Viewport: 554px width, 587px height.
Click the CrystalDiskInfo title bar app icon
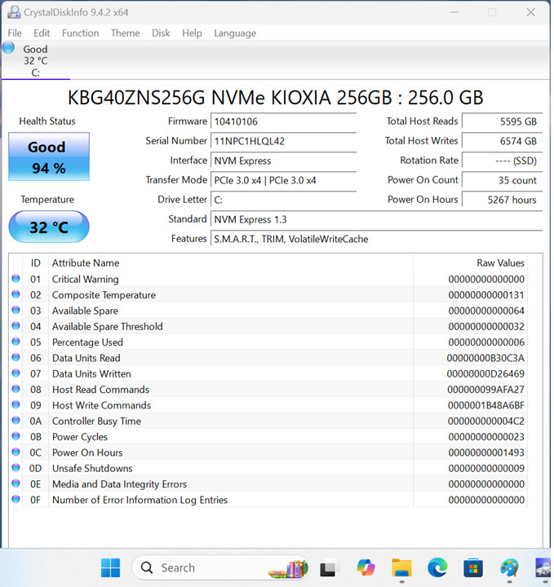click(x=14, y=12)
